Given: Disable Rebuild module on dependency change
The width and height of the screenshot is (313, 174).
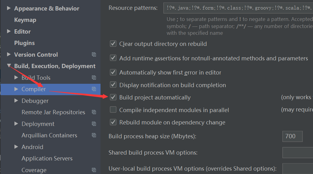Looking at the screenshot, I should click(x=113, y=122).
